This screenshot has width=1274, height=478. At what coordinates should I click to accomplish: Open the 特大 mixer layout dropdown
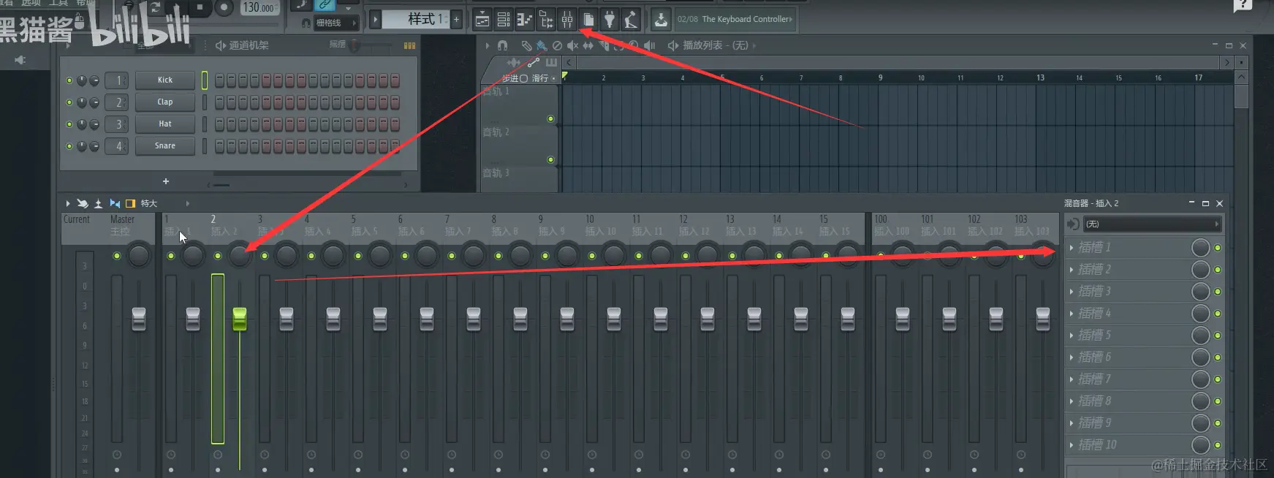pyautogui.click(x=164, y=203)
